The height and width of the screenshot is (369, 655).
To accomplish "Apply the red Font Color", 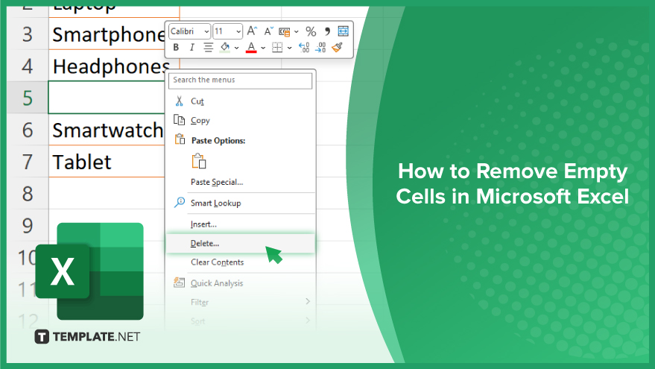I will point(251,48).
